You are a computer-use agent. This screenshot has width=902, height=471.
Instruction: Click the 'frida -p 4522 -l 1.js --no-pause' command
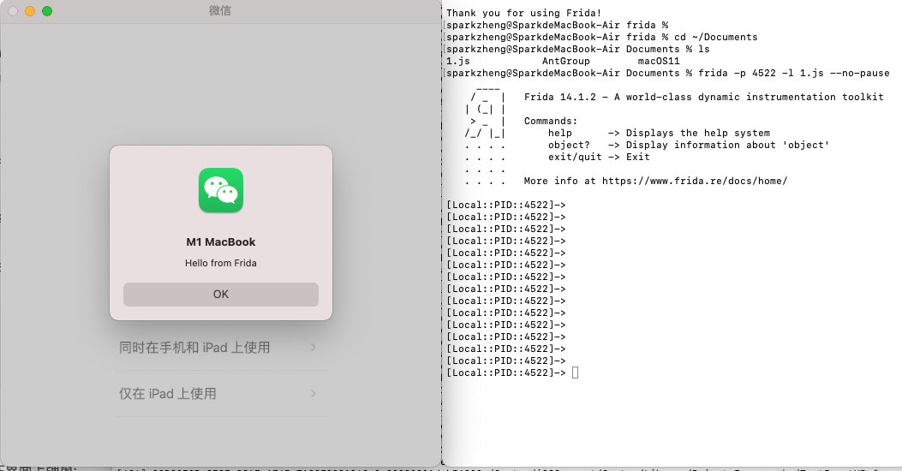793,73
